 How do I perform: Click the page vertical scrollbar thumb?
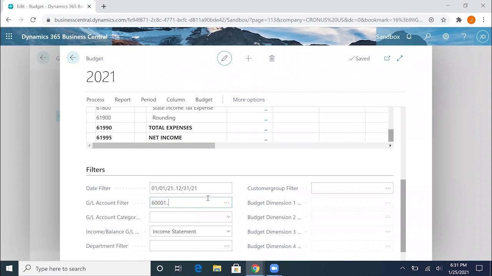click(403, 215)
